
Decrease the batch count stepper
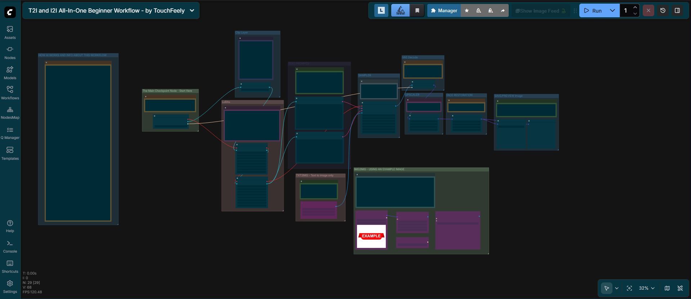(x=635, y=14)
